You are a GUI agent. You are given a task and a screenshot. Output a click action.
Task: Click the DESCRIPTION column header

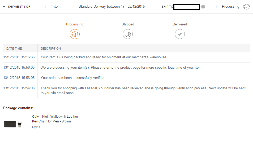coord(51,49)
